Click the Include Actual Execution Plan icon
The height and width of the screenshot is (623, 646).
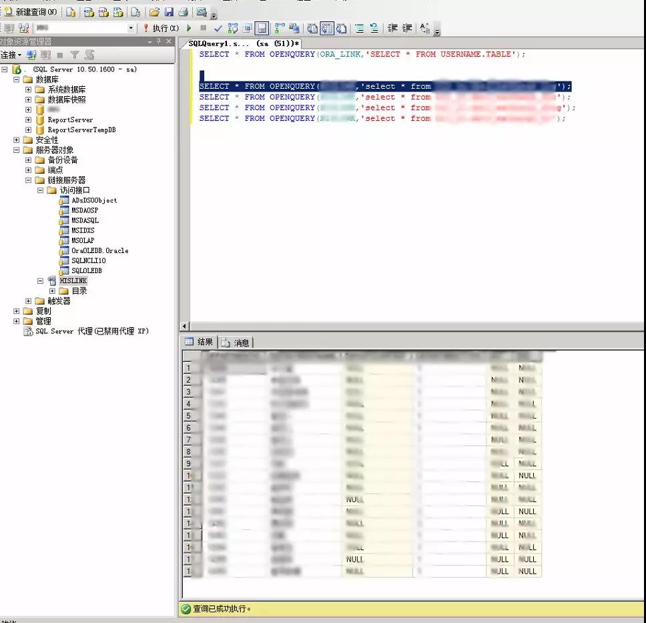[279, 27]
